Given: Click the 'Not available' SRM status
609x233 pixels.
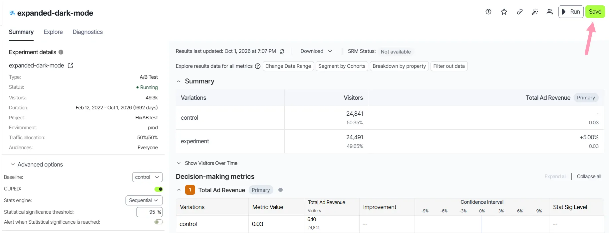Looking at the screenshot, I should [396, 52].
